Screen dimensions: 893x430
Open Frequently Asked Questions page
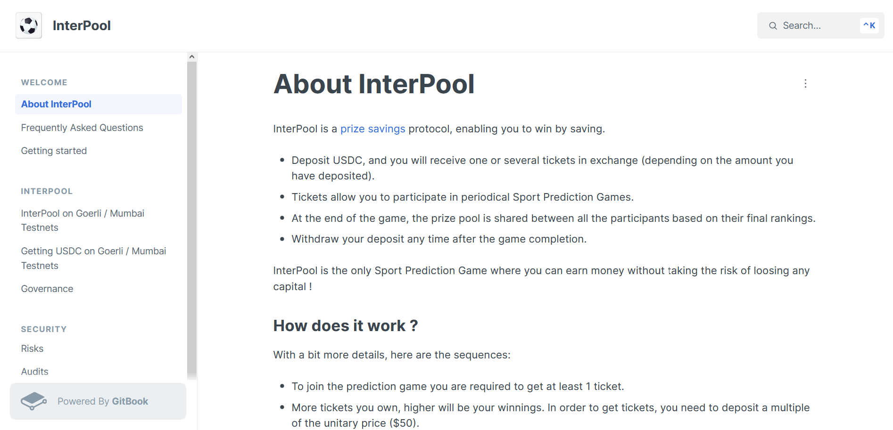click(82, 128)
